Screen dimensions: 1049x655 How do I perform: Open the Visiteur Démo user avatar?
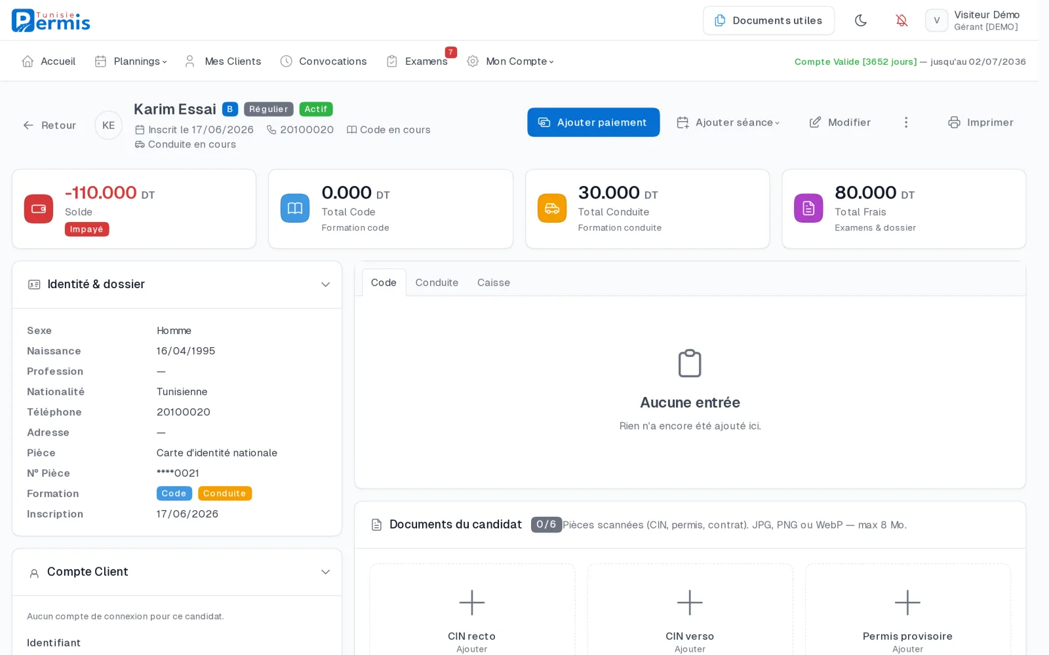pos(936,20)
